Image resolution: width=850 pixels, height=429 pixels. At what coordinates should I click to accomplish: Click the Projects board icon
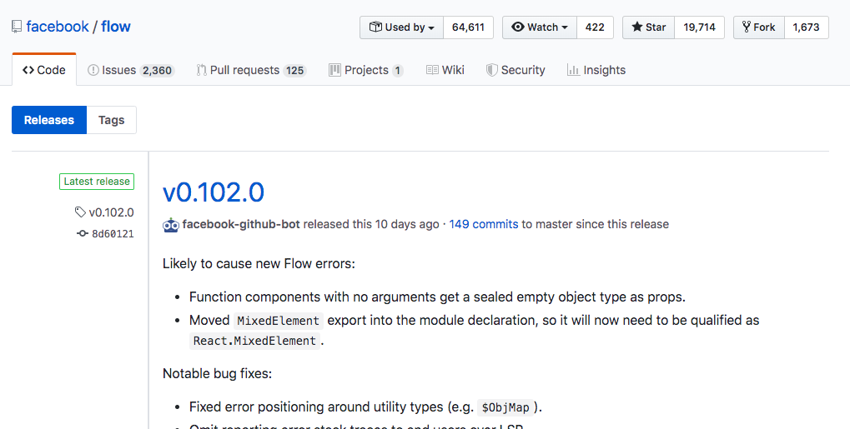pos(334,70)
